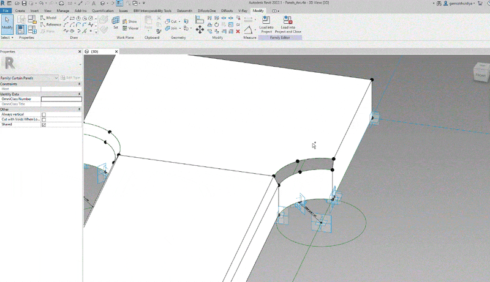The width and height of the screenshot is (490, 282).
Task: Click the red Delete icon
Action: point(238,31)
